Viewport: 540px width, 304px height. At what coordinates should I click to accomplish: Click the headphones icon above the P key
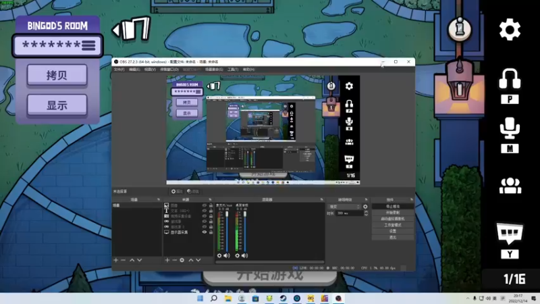tap(510, 79)
